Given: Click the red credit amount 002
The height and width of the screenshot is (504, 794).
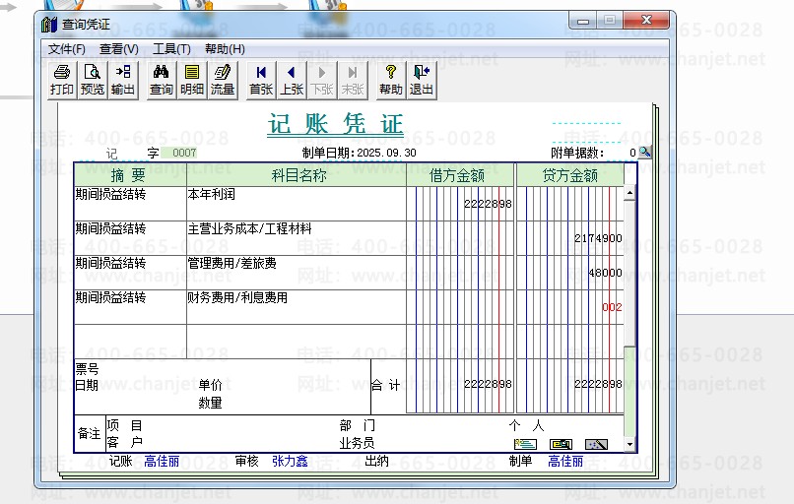Looking at the screenshot, I should click(x=612, y=307).
